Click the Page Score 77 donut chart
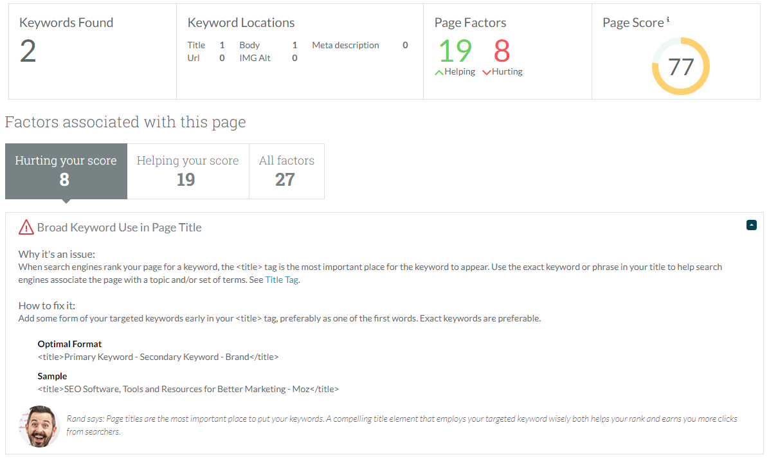The width and height of the screenshot is (769, 459). tap(680, 66)
